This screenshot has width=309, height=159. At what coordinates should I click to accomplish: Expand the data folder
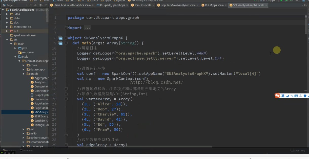[7, 18]
